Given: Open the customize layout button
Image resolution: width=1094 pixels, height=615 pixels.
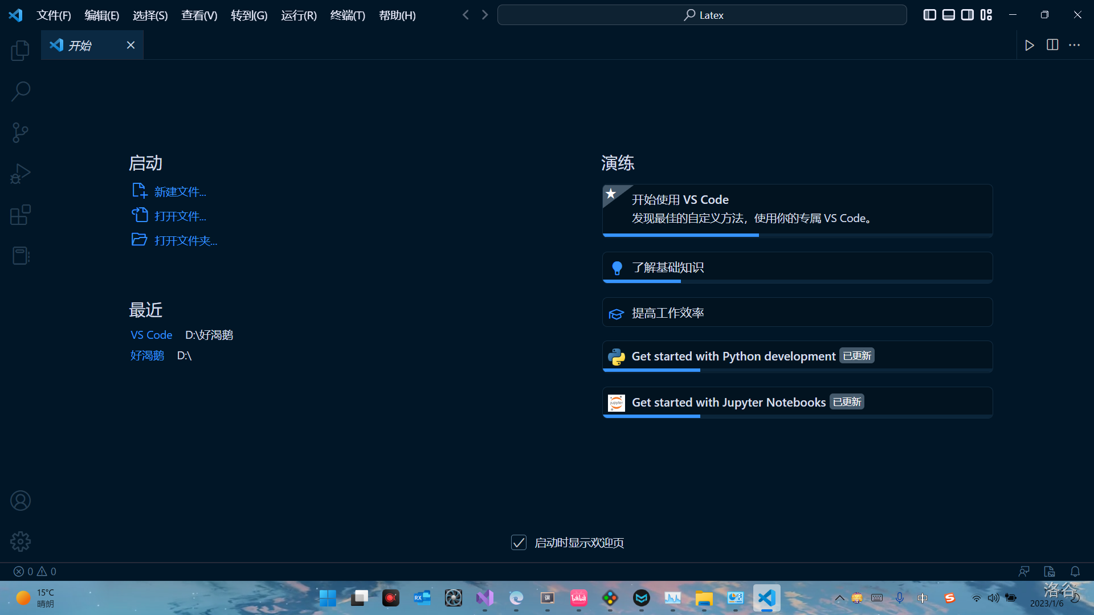Looking at the screenshot, I should point(986,15).
